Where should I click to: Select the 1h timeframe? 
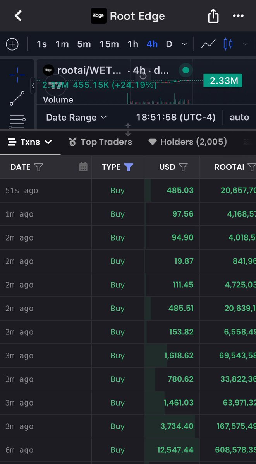(x=133, y=44)
